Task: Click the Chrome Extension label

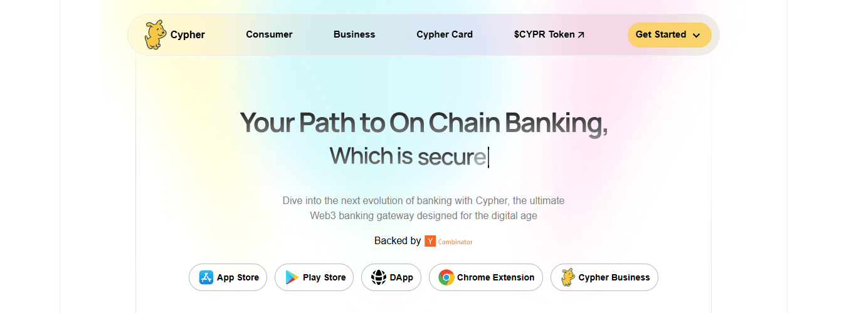Action: [495, 277]
